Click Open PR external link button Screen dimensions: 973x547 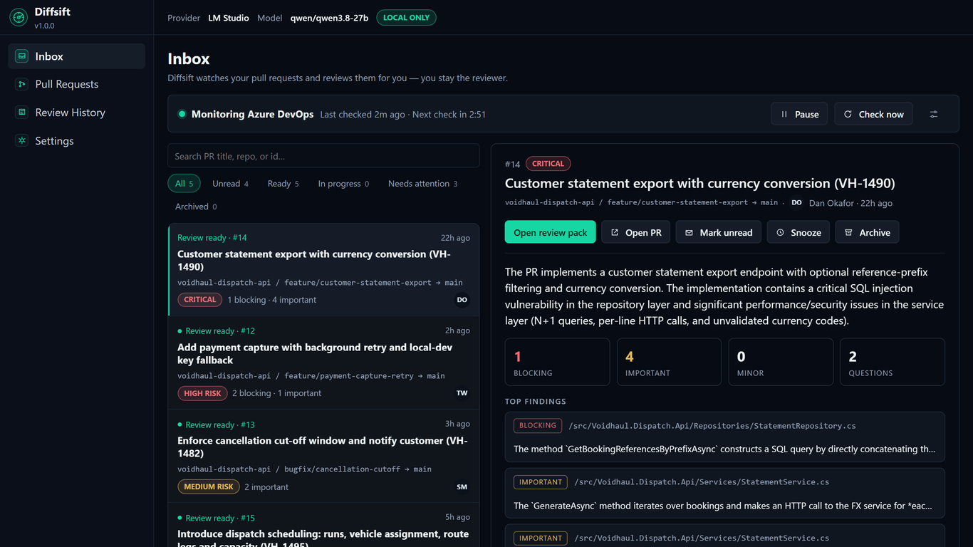(x=635, y=232)
